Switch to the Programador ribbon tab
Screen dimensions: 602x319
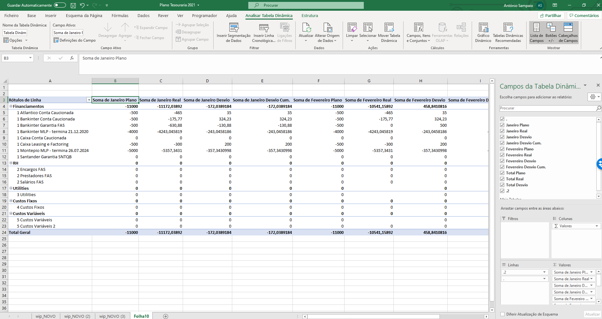(x=204, y=15)
